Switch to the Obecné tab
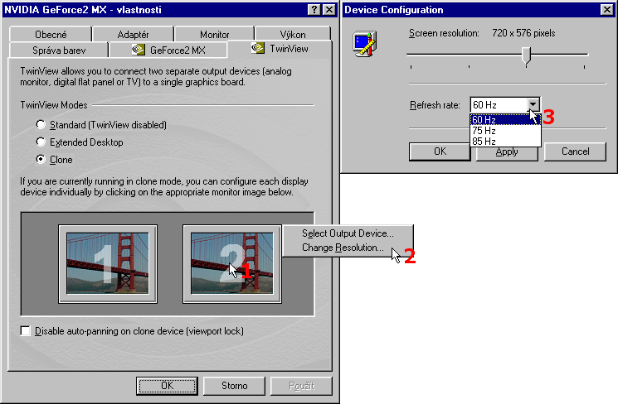The width and height of the screenshot is (618, 404). click(51, 34)
